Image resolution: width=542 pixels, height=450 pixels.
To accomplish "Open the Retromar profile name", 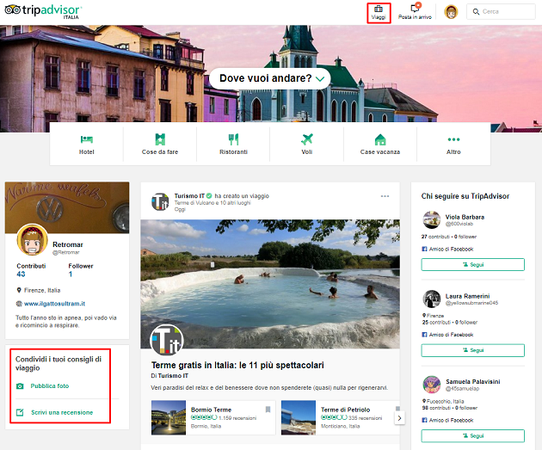I will point(68,244).
